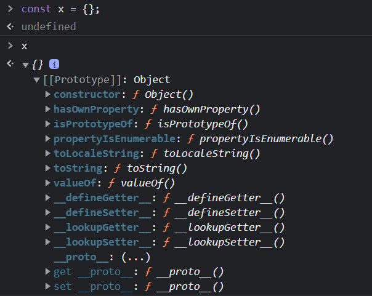Expand the set __proto__ accessor
372x296 pixels.
pyautogui.click(x=48, y=287)
